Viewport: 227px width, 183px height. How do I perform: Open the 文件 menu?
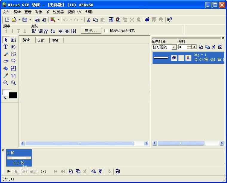point(6,12)
